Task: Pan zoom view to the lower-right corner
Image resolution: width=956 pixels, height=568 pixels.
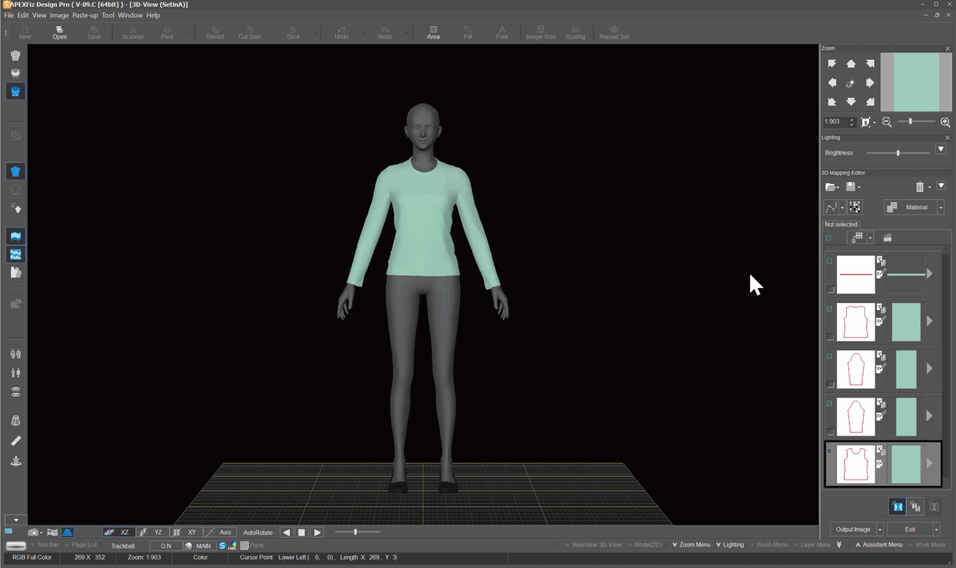Action: coord(870,102)
